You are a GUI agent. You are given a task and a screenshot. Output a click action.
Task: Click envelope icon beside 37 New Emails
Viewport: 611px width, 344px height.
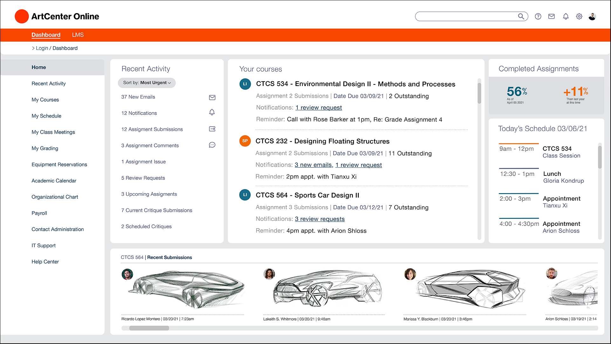coord(212,98)
